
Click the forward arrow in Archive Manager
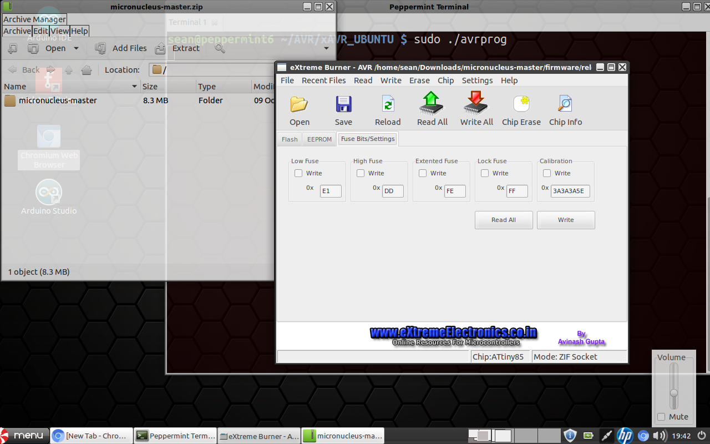point(50,70)
